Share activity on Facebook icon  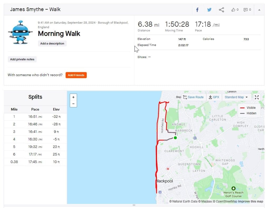coord(197,10)
